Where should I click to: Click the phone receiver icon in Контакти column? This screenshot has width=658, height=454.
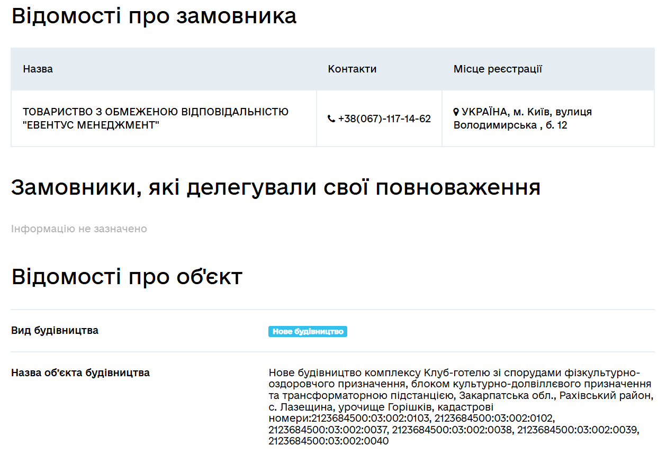(332, 119)
